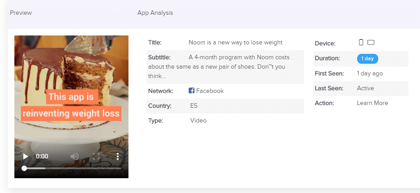420x193 pixels.
Task: Click the 'Subtitle:' field label
Action: [159, 57]
